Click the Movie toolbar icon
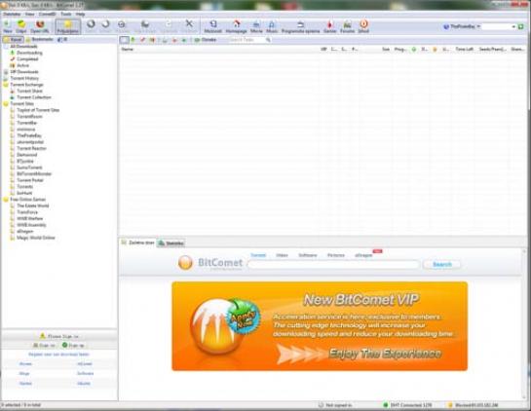Image resolution: width=531 pixels, height=411 pixels. (x=256, y=26)
